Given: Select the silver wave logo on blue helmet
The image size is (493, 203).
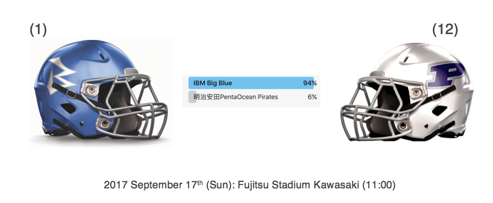Looking at the screenshot, I should point(62,75).
